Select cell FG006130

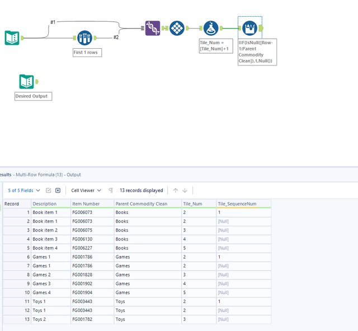tap(92, 239)
